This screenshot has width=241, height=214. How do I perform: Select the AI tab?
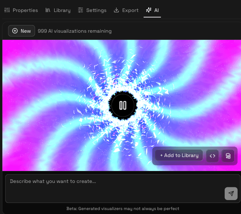[157, 10]
